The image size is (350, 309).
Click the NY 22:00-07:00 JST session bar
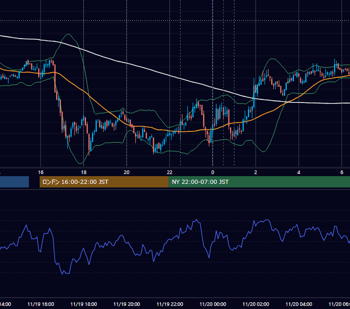click(x=259, y=182)
